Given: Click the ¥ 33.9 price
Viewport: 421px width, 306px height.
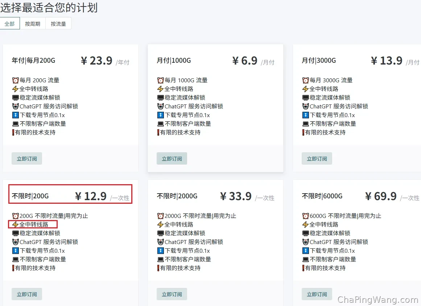Looking at the screenshot, I should click(236, 196).
